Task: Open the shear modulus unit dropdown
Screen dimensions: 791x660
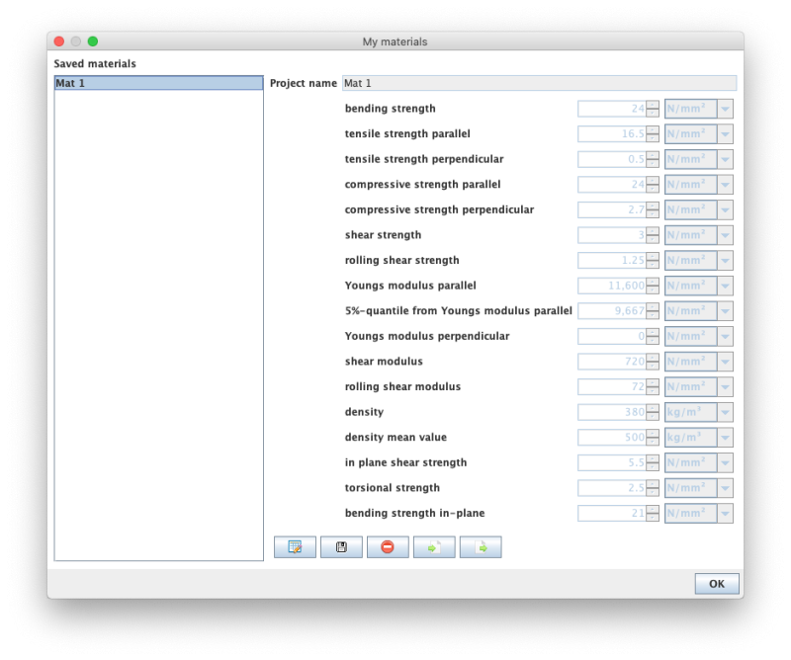Action: coord(725,361)
